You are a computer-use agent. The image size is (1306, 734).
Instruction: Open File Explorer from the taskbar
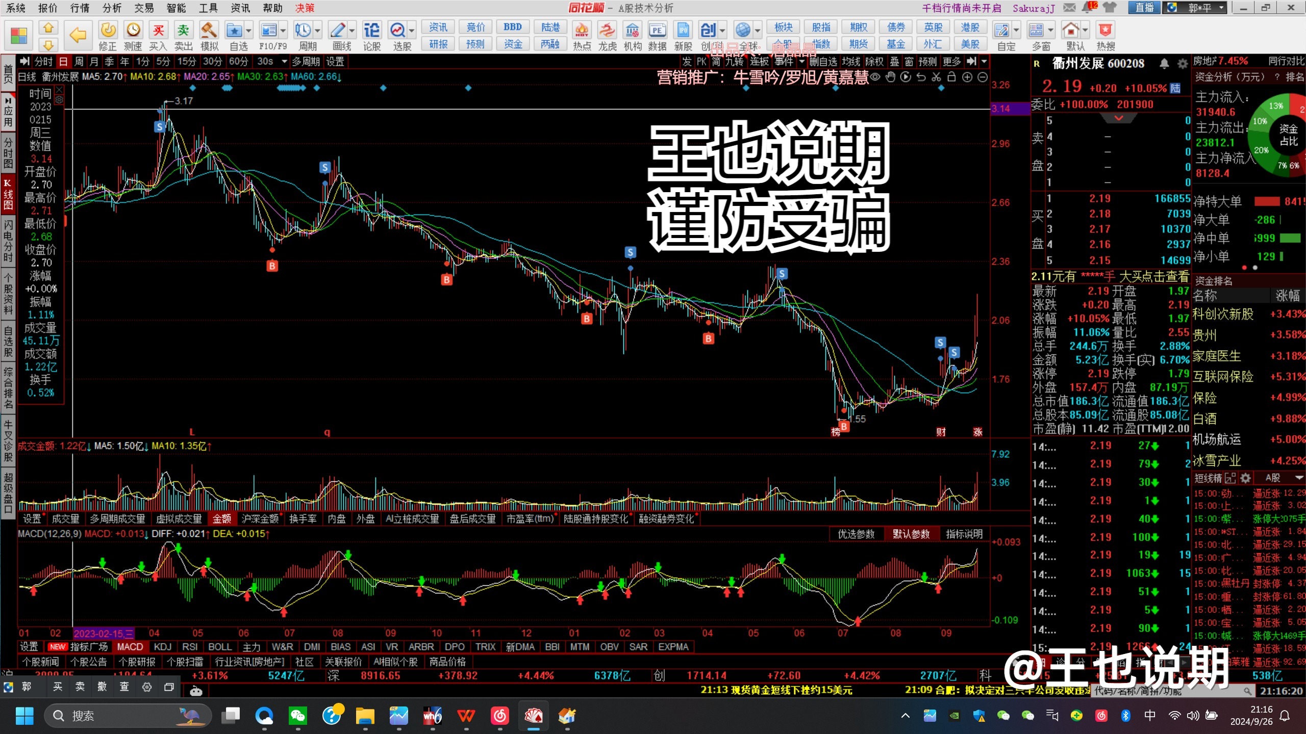365,716
